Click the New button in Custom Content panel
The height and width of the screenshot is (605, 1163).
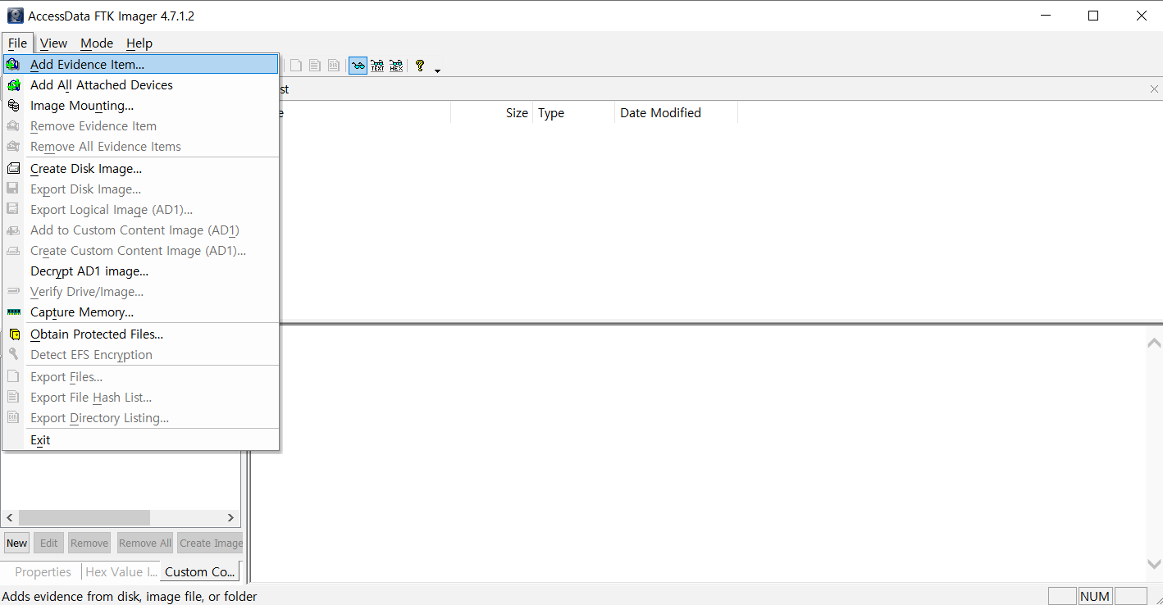(x=16, y=543)
